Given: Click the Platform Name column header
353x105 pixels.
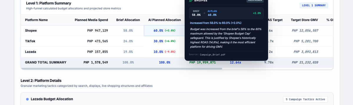Looking at the screenshot, I should coord(36,20).
